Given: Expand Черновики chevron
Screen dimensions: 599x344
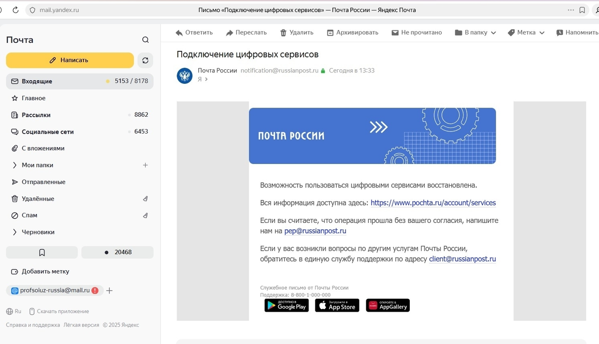Looking at the screenshot, I should [x=15, y=232].
